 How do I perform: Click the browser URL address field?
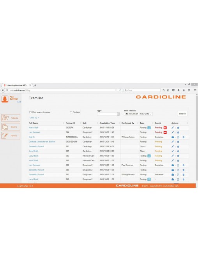[62, 90]
